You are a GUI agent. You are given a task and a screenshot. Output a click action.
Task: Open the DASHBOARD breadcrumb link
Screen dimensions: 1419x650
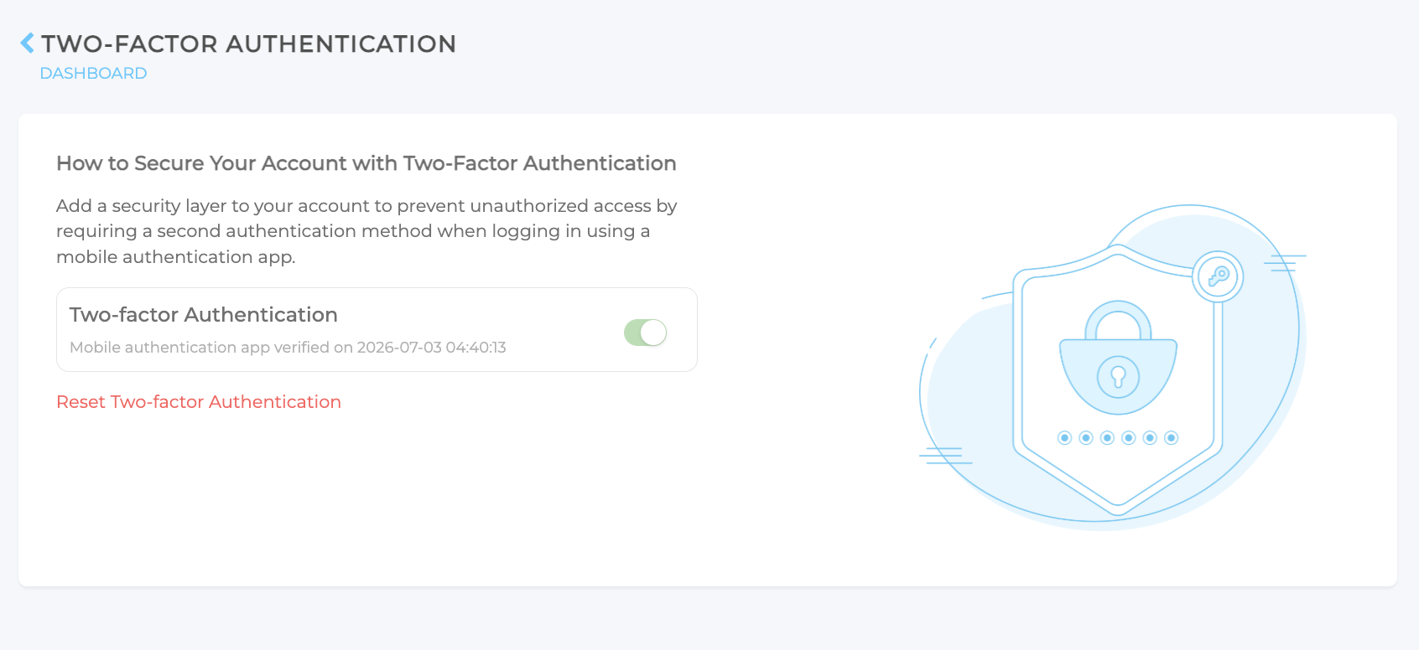pyautogui.click(x=93, y=73)
